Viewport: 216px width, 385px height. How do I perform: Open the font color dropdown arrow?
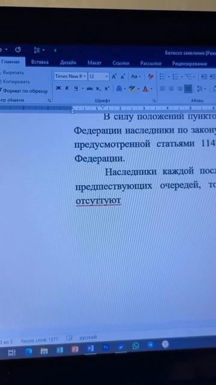pos(151,89)
